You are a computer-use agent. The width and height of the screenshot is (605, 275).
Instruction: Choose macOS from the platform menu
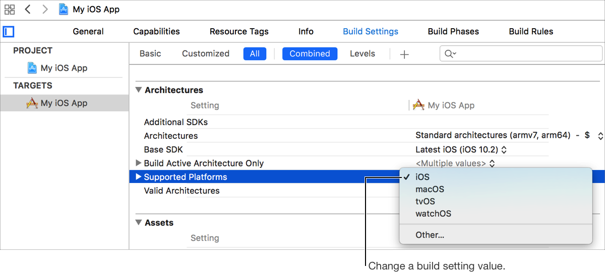pos(430,190)
